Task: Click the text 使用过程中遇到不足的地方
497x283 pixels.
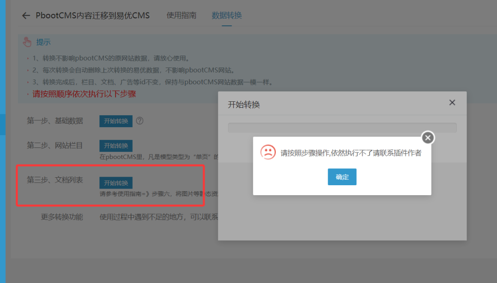Action: click(x=159, y=217)
